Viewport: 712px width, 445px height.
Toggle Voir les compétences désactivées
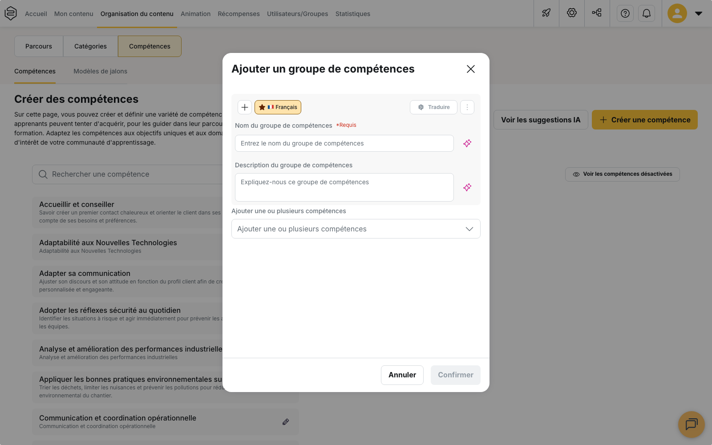coord(623,174)
